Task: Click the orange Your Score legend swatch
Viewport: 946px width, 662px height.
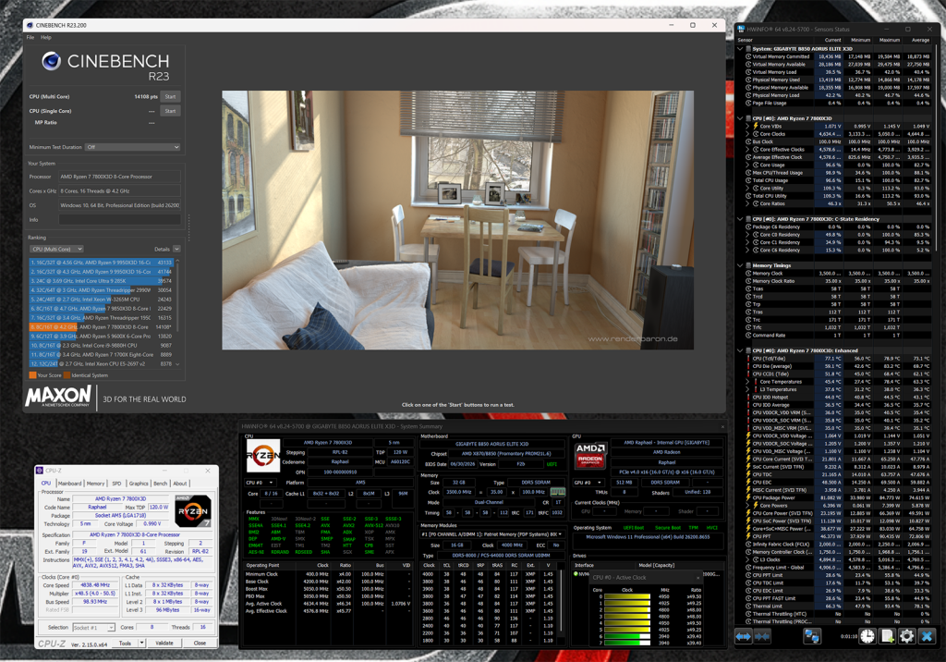Action: click(32, 375)
